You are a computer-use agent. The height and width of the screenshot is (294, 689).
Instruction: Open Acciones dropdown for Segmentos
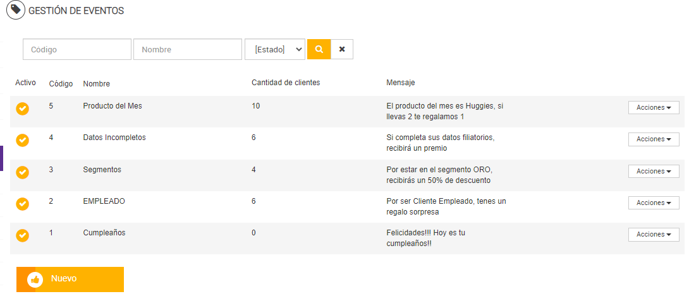pos(654,172)
